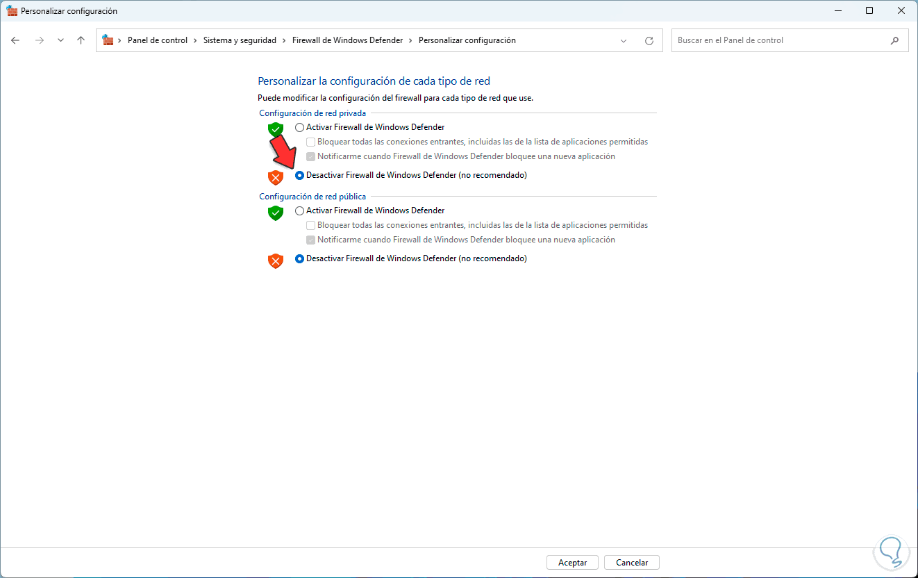
Task: Open Sistema y seguridad breadcrumb
Action: pos(240,40)
